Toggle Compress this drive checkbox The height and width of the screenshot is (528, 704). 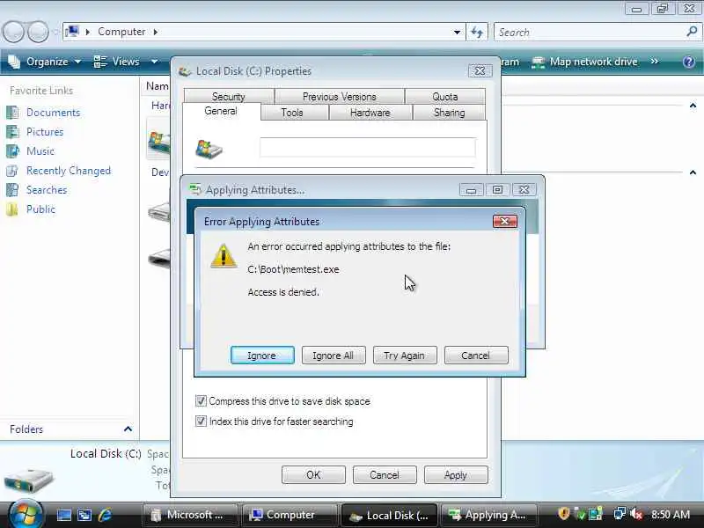201,400
